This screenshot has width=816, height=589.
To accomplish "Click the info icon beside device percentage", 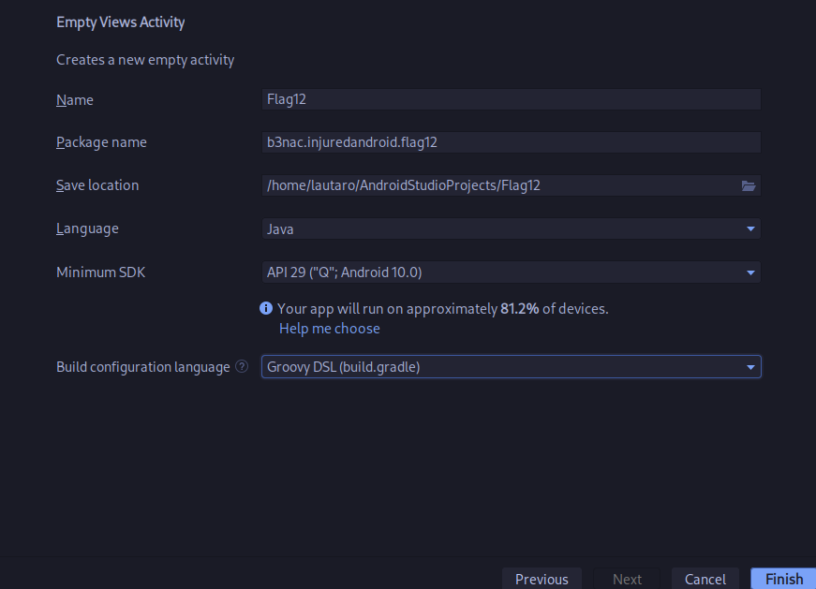I will (x=266, y=309).
